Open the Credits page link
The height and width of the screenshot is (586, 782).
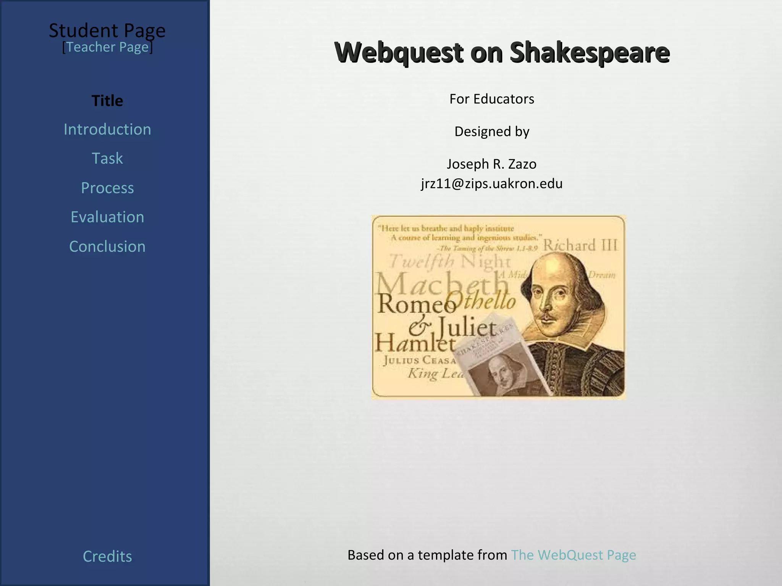(x=107, y=557)
